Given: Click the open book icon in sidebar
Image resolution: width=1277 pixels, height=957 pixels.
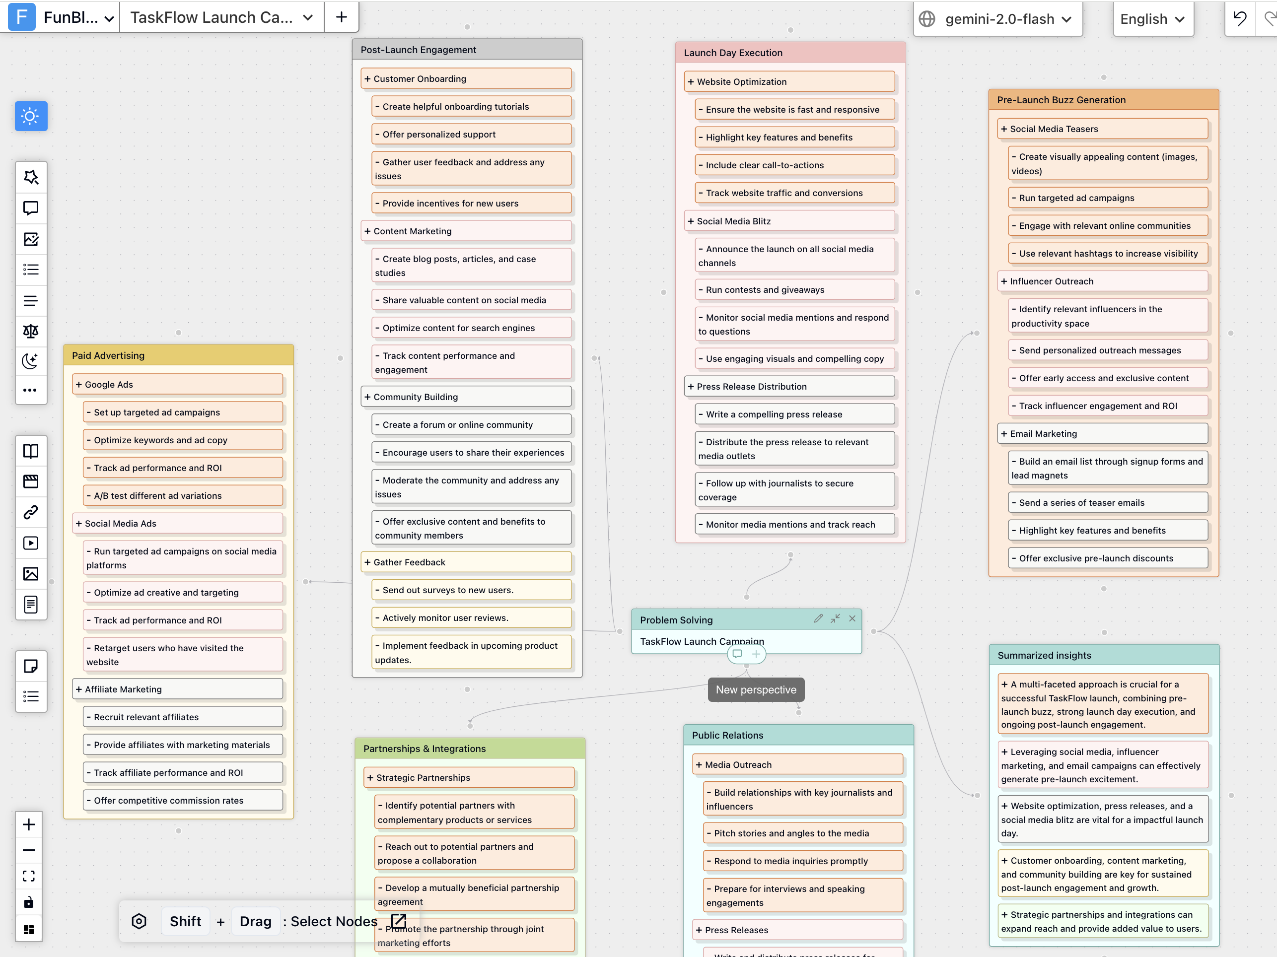Looking at the screenshot, I should [x=31, y=451].
